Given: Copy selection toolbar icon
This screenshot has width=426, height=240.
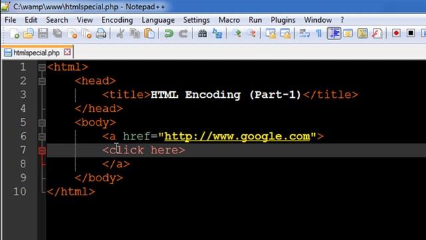Looking at the screenshot, I should pyautogui.click(x=134, y=33).
